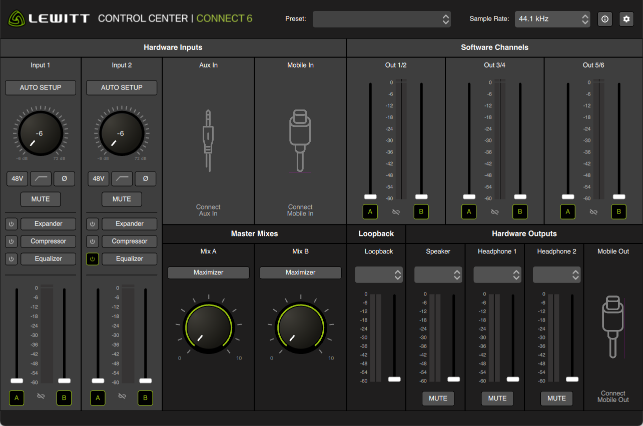
Task: Toggle 48V phantom power on Input 1
Action: (x=17, y=178)
